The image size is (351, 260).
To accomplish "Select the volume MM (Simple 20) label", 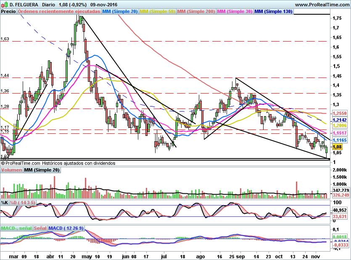I will pos(42,170).
